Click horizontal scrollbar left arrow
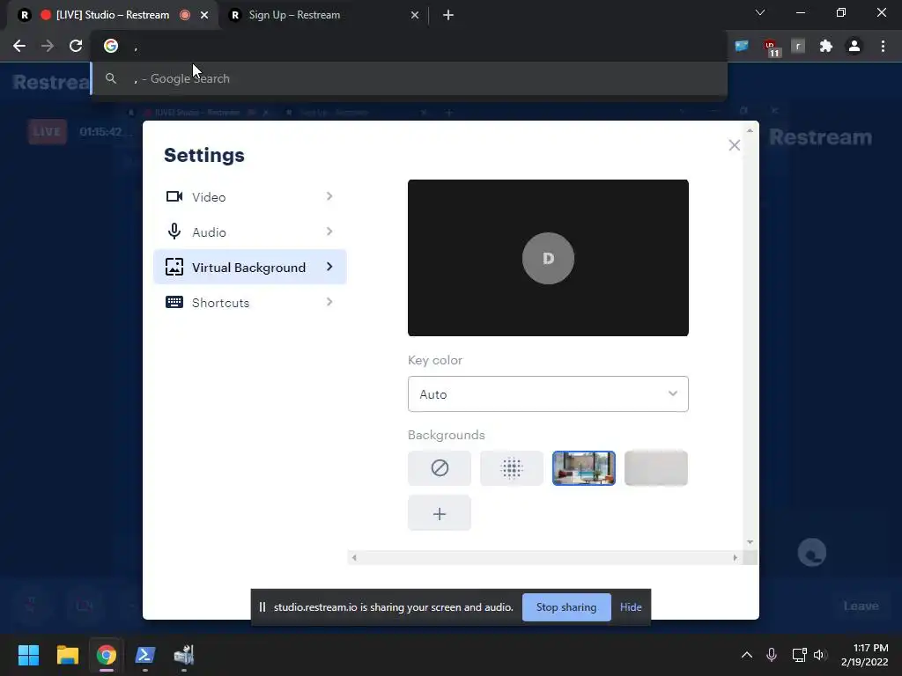The width and height of the screenshot is (902, 676). [354, 557]
